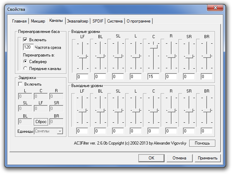The width and height of the screenshot is (232, 174).
Task: Click the input level LF slider thumb
Action: 82,56
